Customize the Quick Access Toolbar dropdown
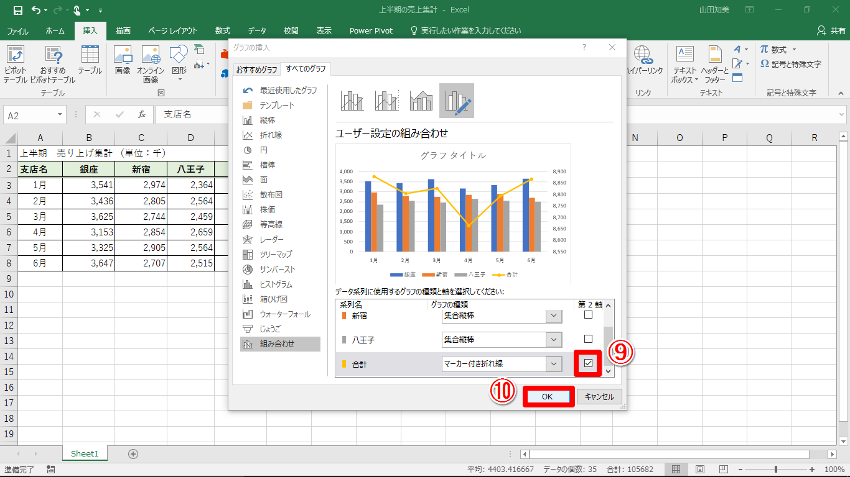The image size is (850, 477). pyautogui.click(x=101, y=11)
